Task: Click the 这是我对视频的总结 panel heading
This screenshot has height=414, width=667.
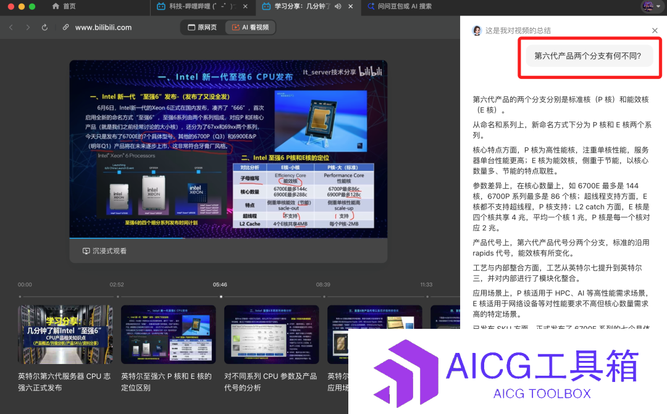Action: point(518,31)
